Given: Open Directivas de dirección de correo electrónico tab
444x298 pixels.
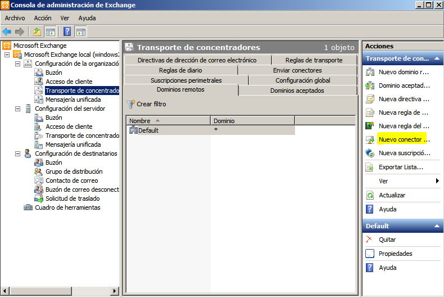Looking at the screenshot, I should pos(197,60).
